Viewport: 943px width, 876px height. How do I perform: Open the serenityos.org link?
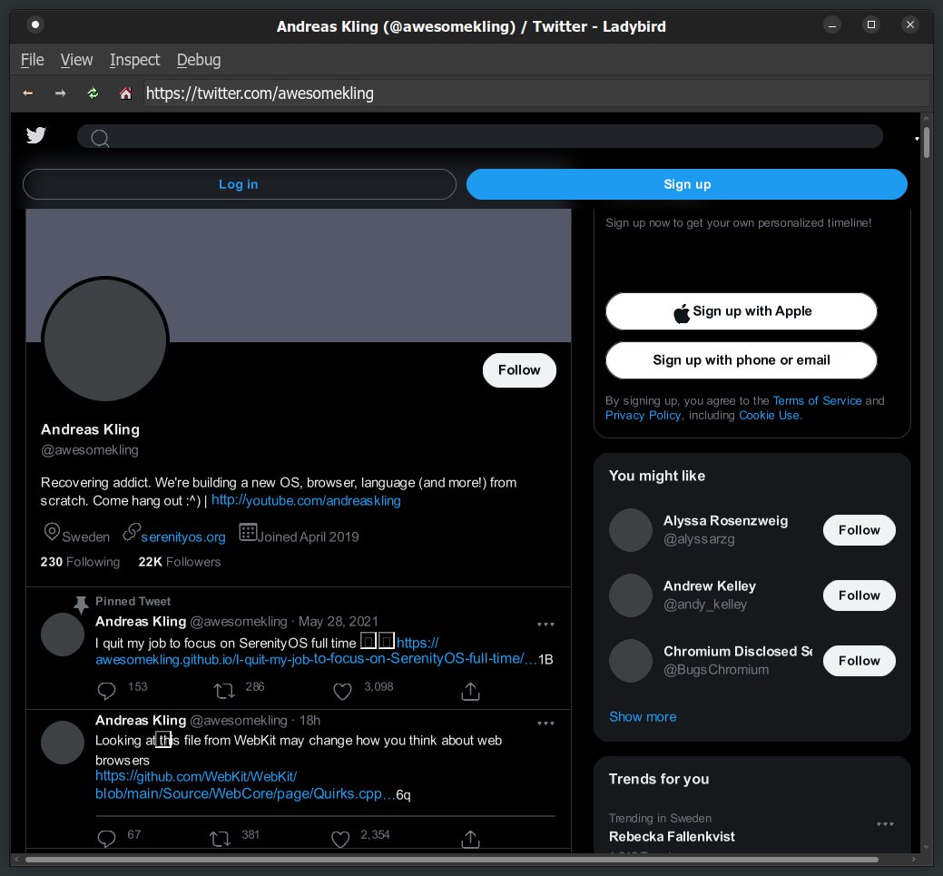182,536
